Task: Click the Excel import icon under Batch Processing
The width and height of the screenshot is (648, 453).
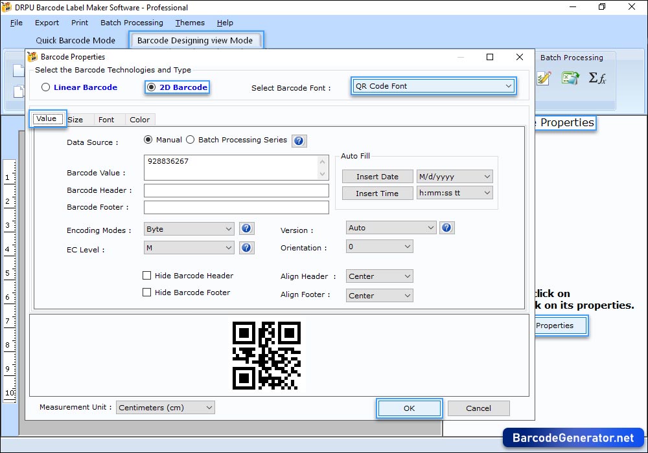Action: 571,78
